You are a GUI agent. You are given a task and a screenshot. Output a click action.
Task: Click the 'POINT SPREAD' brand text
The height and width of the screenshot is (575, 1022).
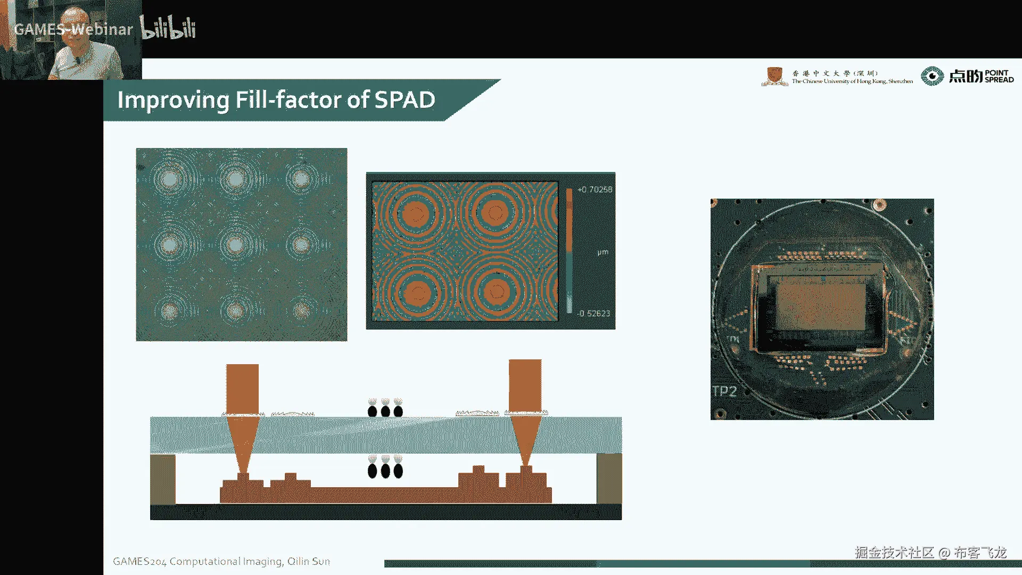point(999,76)
